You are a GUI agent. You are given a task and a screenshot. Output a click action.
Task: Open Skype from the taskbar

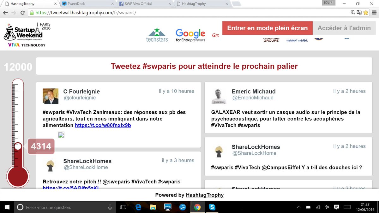(212, 207)
